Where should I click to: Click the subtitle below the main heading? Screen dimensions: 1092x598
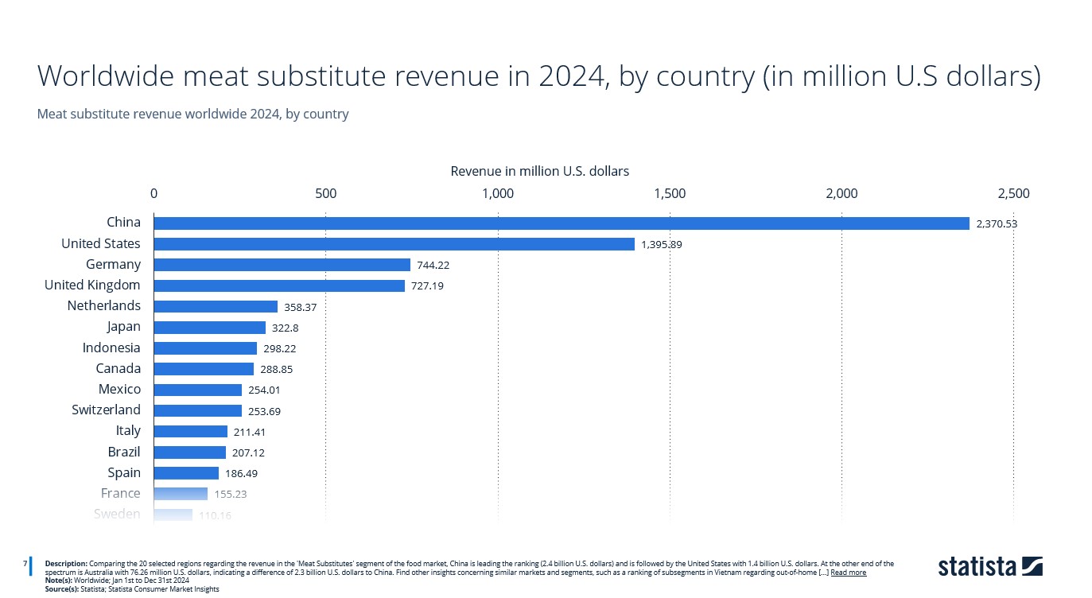(x=192, y=114)
